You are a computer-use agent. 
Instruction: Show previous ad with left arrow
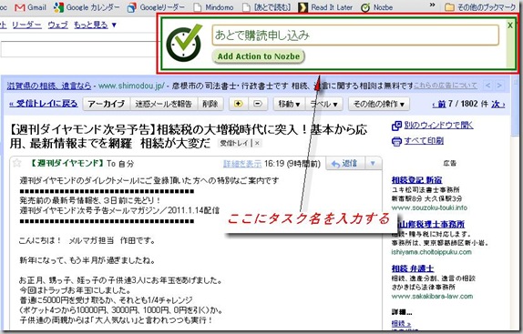488,86
